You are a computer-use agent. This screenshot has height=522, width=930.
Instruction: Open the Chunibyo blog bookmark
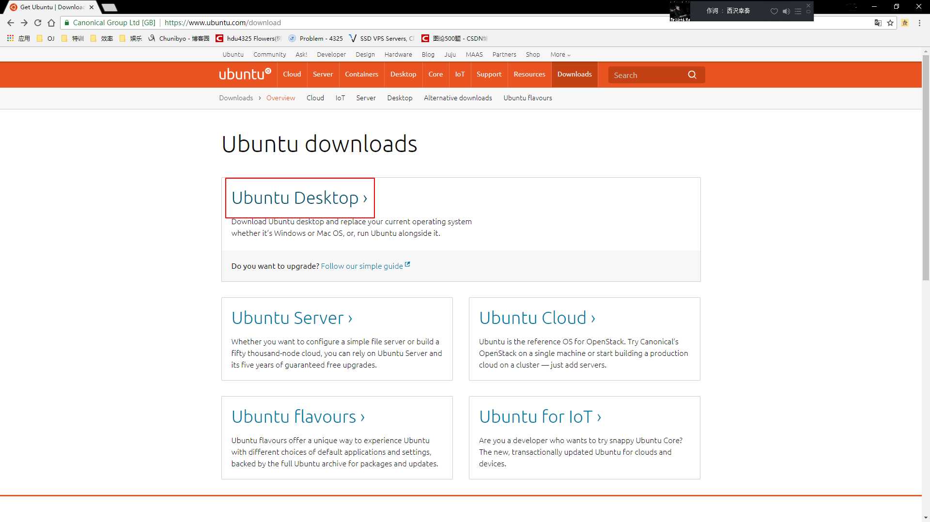coord(179,38)
